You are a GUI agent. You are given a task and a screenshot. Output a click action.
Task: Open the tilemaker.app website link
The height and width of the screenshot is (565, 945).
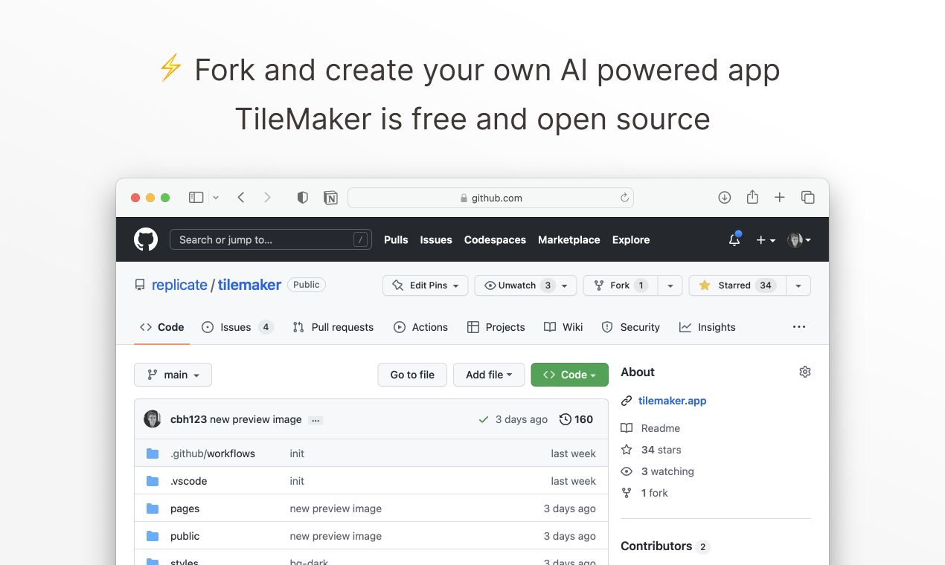pyautogui.click(x=672, y=401)
